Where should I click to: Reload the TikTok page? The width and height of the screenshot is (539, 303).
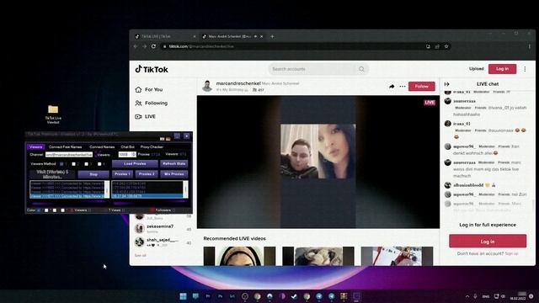153,46
